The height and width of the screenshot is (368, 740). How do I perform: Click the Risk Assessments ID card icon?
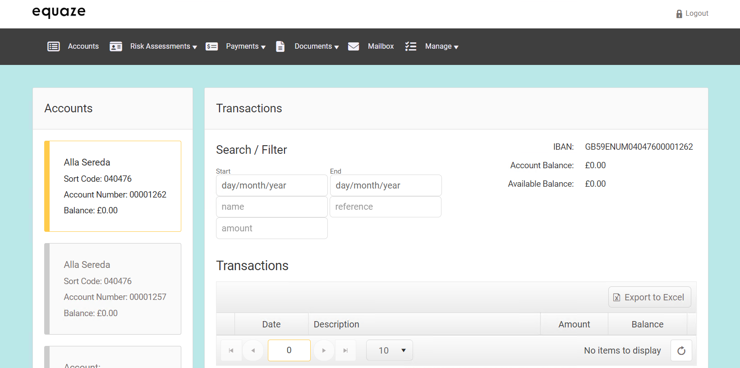pos(116,46)
